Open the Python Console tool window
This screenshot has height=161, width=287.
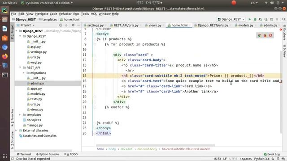pos(48,154)
